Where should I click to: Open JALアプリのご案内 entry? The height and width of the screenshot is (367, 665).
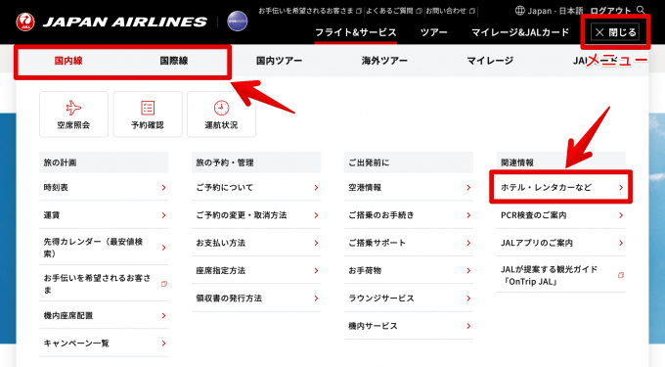pos(561,243)
